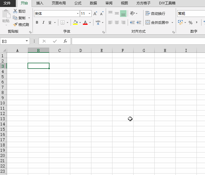Toggle align text left
Image resolution: width=205 pixels, height=175 pixels.
point(110,22)
